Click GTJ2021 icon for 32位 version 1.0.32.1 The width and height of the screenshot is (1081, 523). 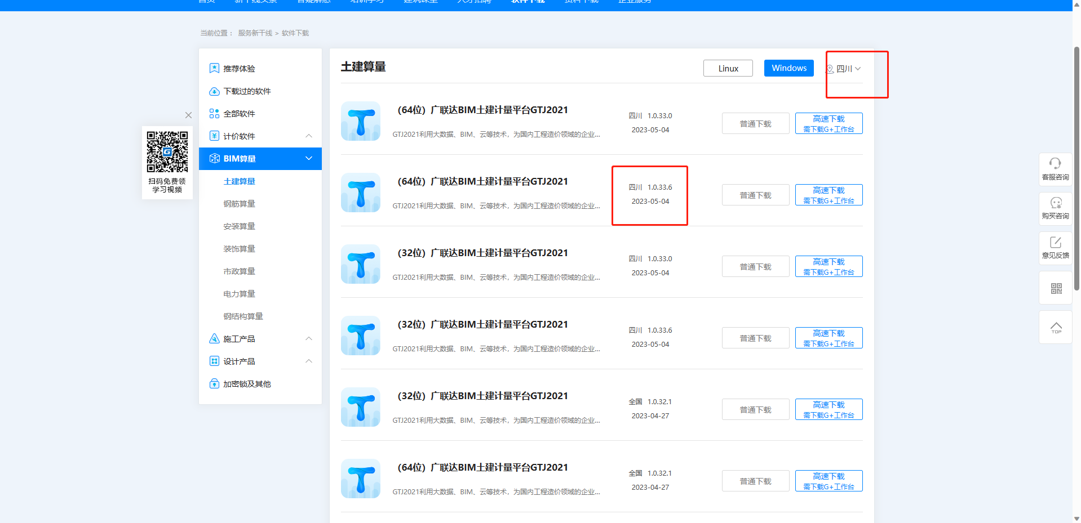point(361,407)
